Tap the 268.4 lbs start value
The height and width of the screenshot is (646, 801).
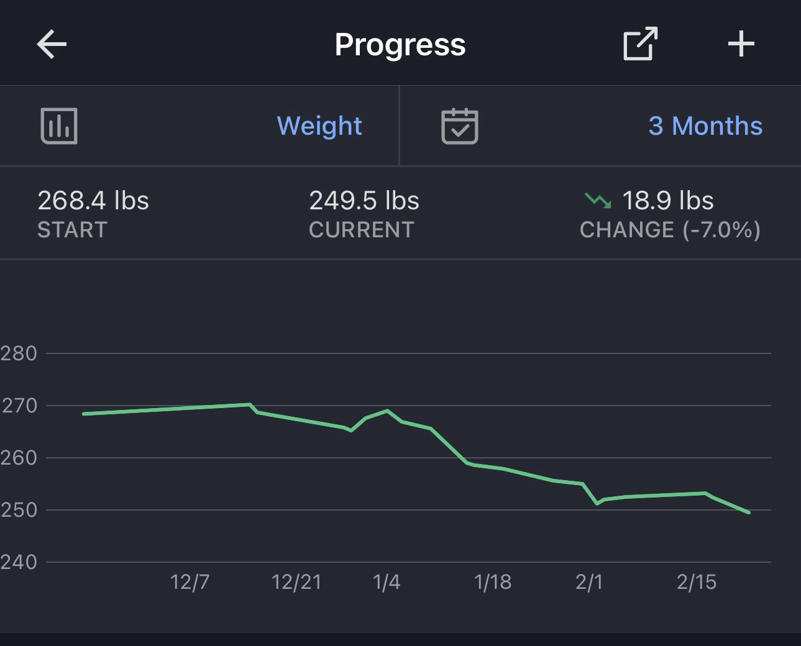tap(93, 201)
